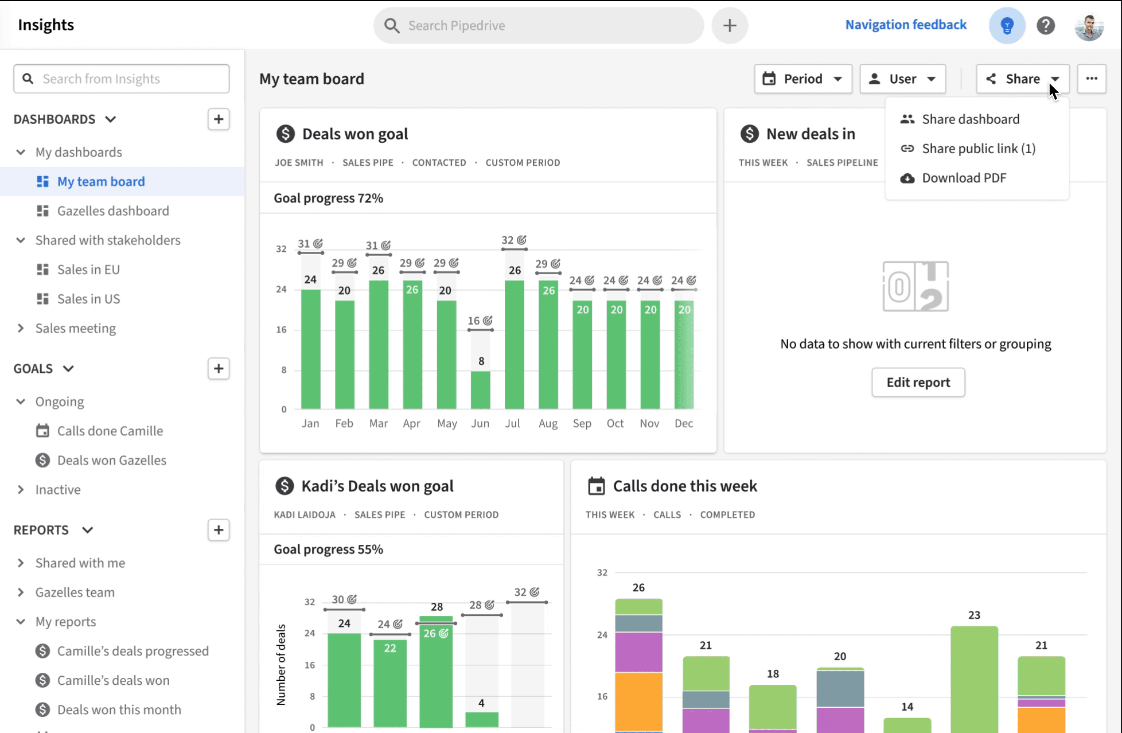Click dollar icon next to Camille's deals won
This screenshot has height=733, width=1122.
click(x=42, y=680)
